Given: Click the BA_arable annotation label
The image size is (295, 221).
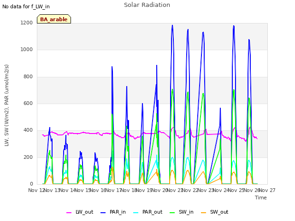Looking at the screenshot, I should tap(54, 19).
